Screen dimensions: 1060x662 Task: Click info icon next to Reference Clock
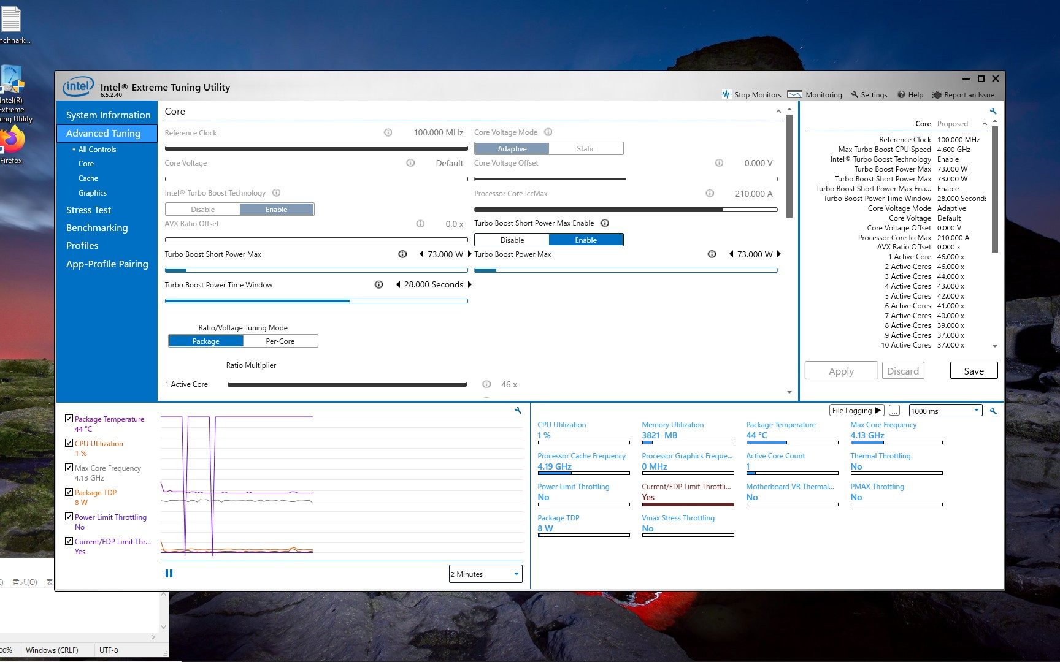388,132
